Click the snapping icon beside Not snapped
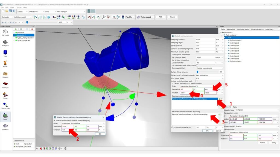 [x=138, y=17]
